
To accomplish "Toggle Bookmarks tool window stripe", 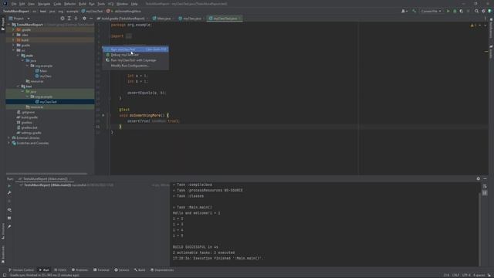I will 3,254.
